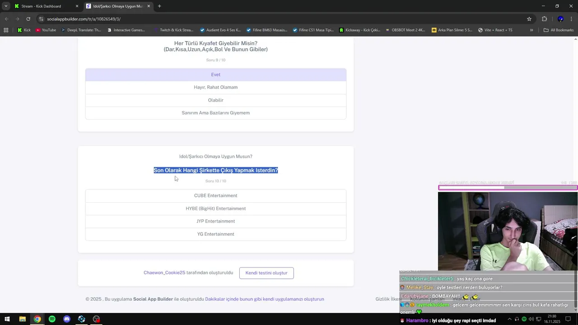The width and height of the screenshot is (578, 325).
Task: Open Chrome from the taskbar
Action: coord(37,319)
